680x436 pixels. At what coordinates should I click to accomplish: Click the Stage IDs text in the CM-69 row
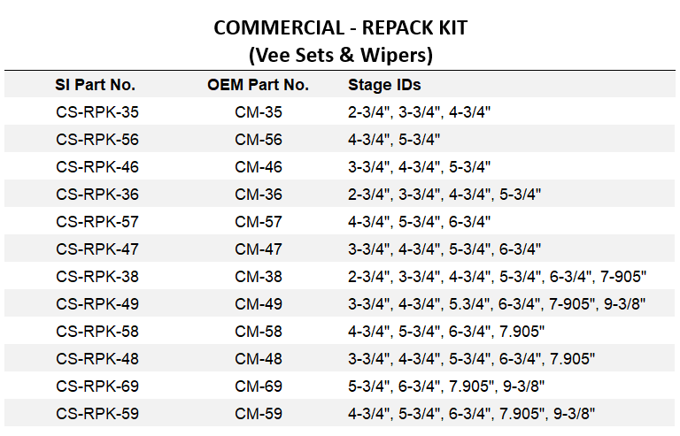(x=445, y=386)
